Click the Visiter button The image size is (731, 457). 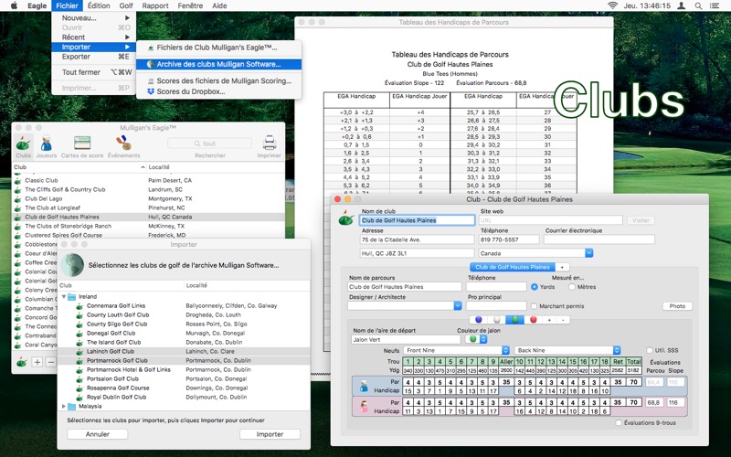641,220
